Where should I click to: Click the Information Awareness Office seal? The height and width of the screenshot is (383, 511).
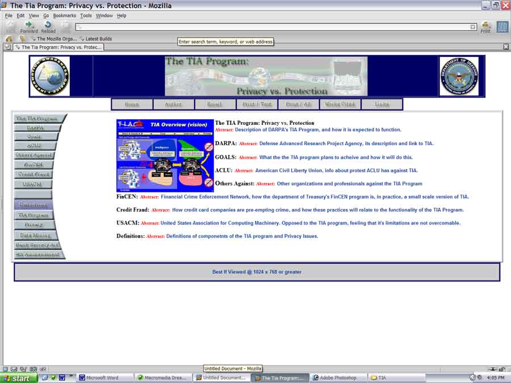point(49,76)
